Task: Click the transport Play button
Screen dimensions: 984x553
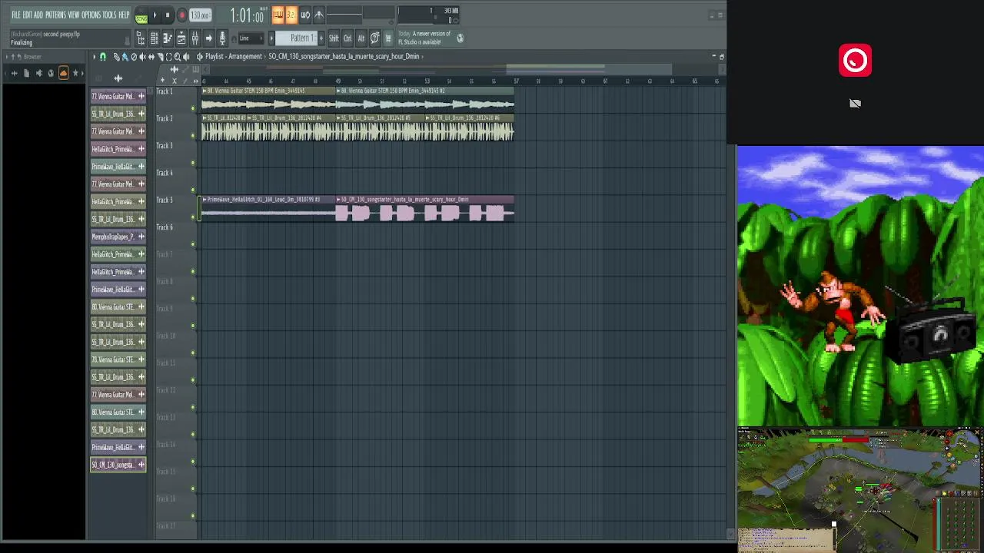Action: [x=155, y=15]
